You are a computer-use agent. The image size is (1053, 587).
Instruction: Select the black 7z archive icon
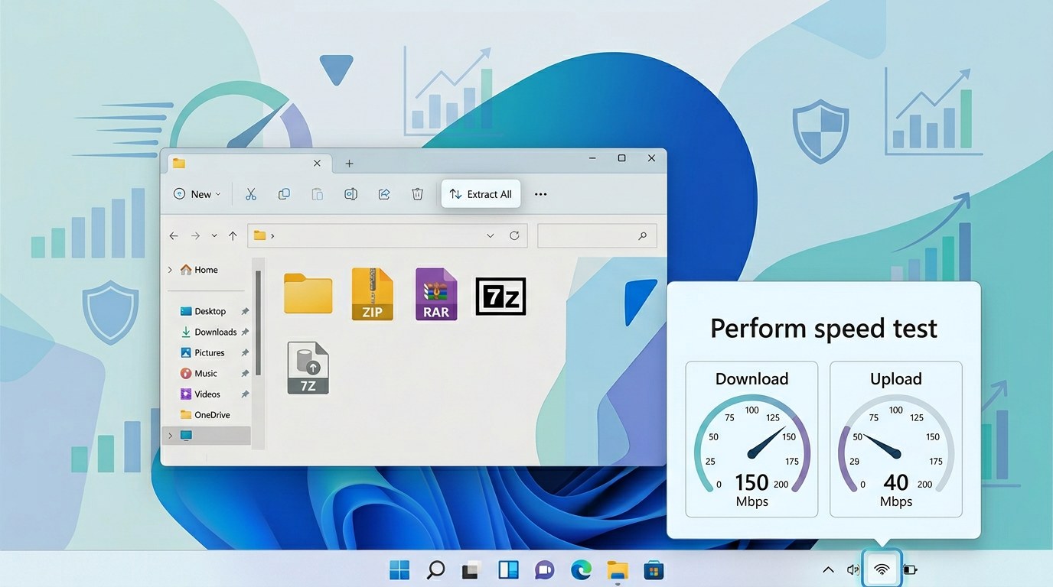pos(500,297)
